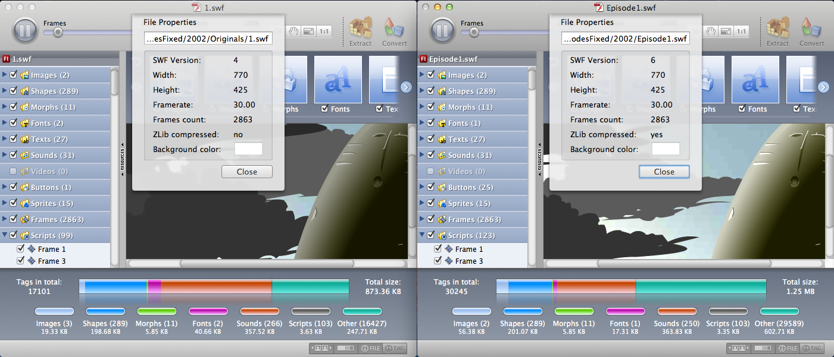834x357 pixels.
Task: Close File Properties in Episode1.swf window
Action: [x=664, y=172]
